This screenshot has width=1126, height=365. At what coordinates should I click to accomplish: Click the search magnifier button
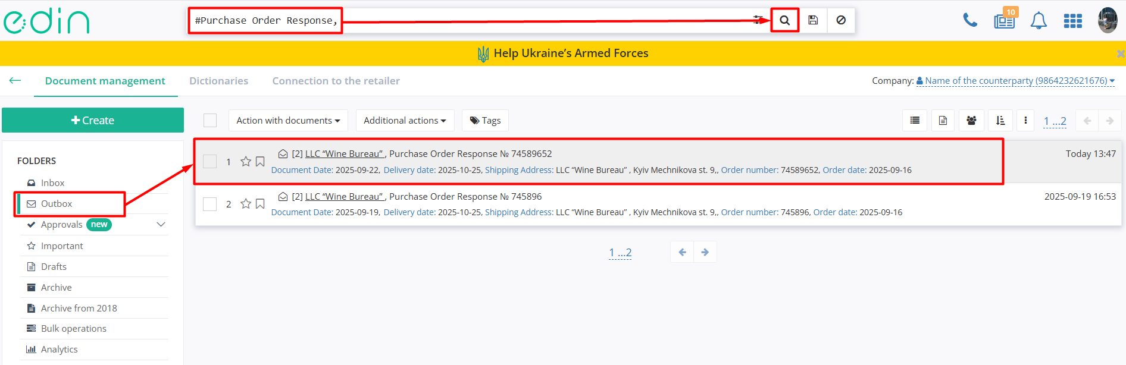(784, 20)
